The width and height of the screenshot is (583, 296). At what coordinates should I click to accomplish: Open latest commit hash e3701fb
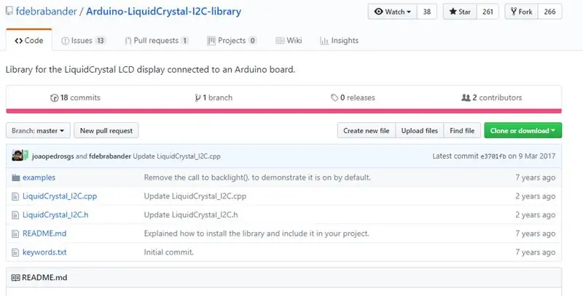click(493, 156)
